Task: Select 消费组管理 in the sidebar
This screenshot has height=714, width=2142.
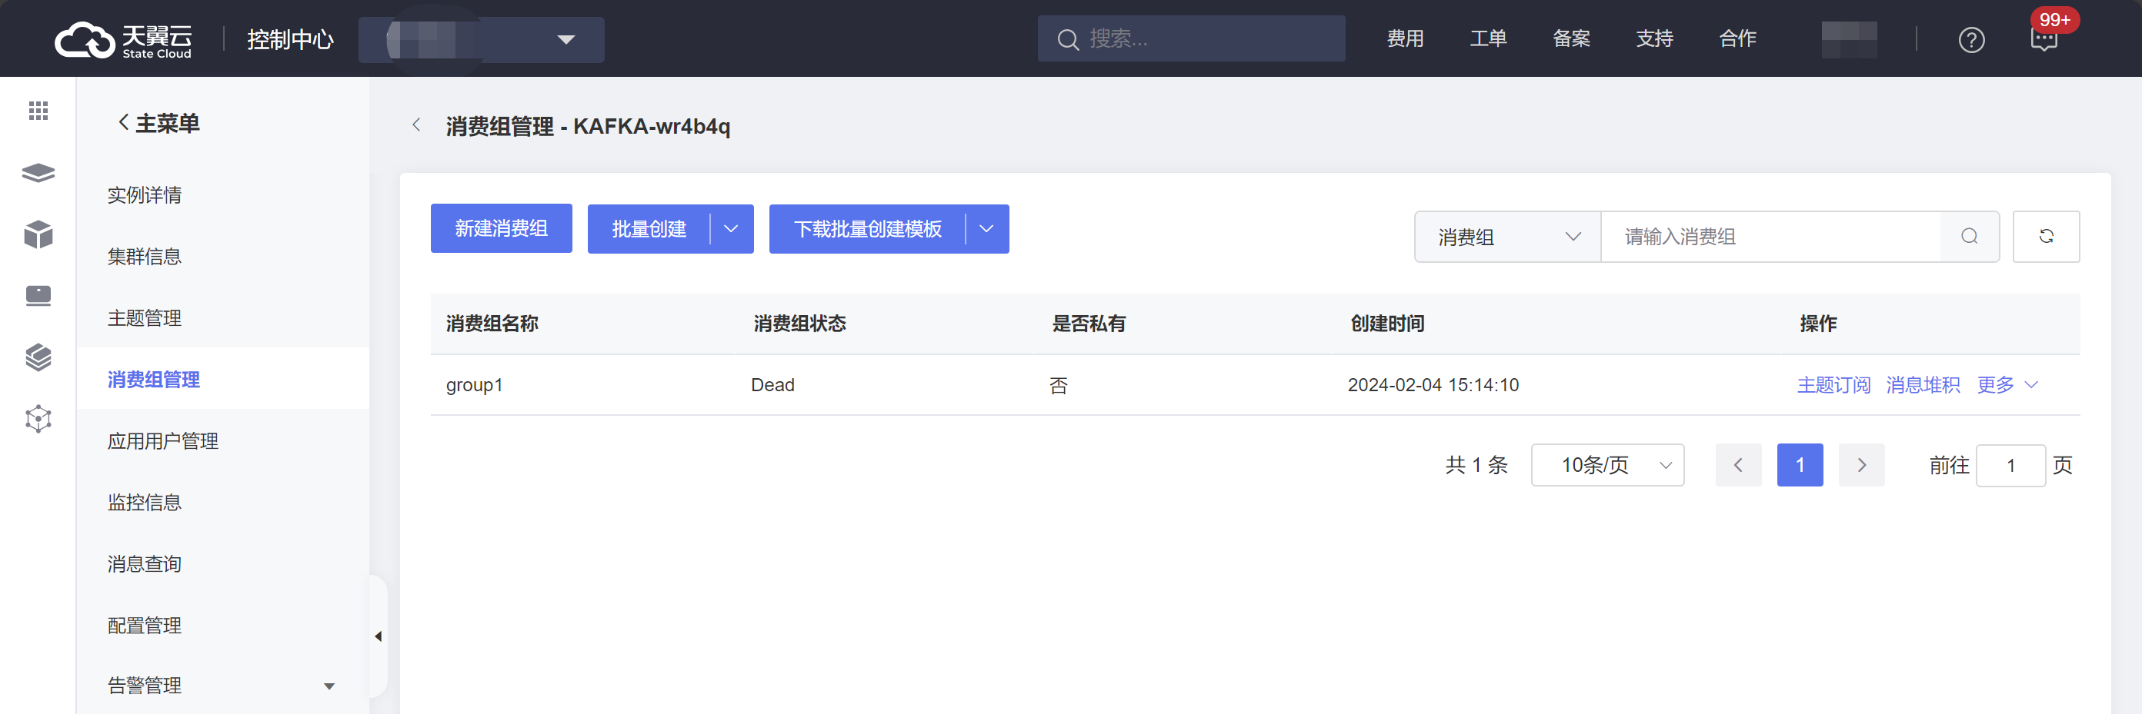Action: tap(154, 380)
